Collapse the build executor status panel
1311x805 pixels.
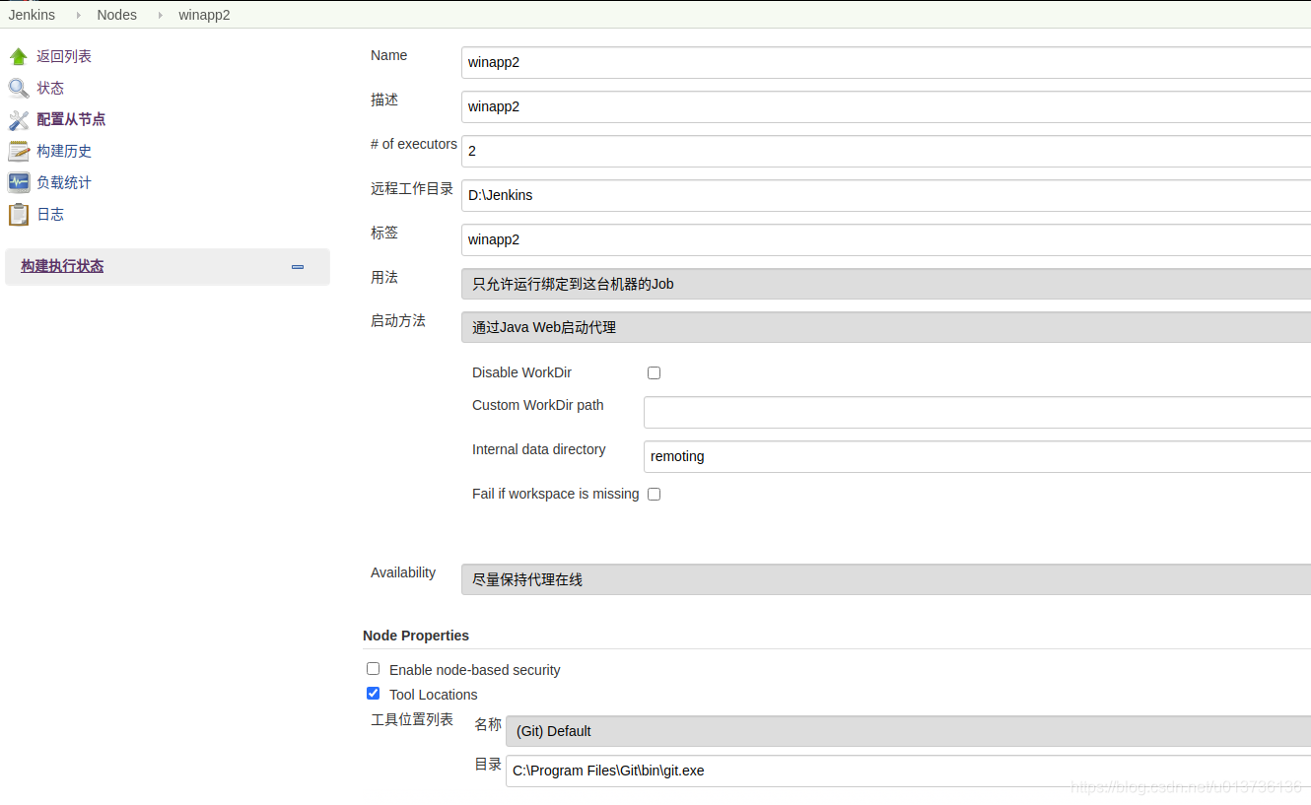(x=298, y=266)
